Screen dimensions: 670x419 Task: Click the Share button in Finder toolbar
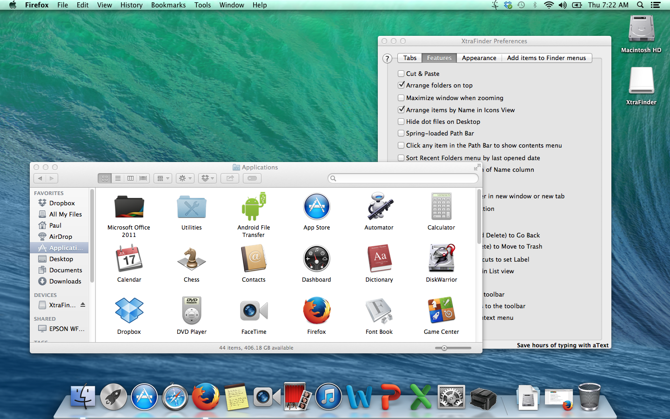pyautogui.click(x=230, y=178)
